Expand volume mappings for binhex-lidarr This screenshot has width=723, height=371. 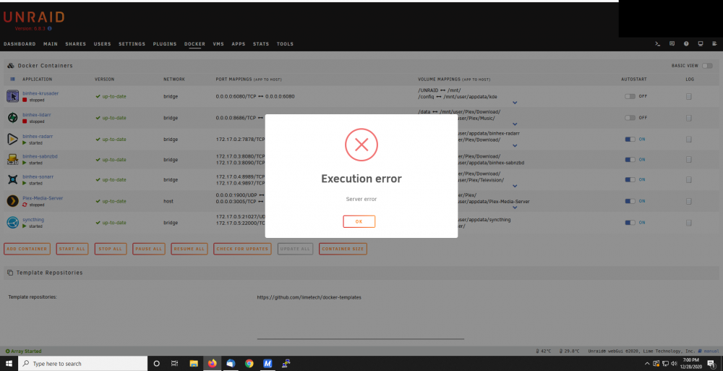pos(515,124)
